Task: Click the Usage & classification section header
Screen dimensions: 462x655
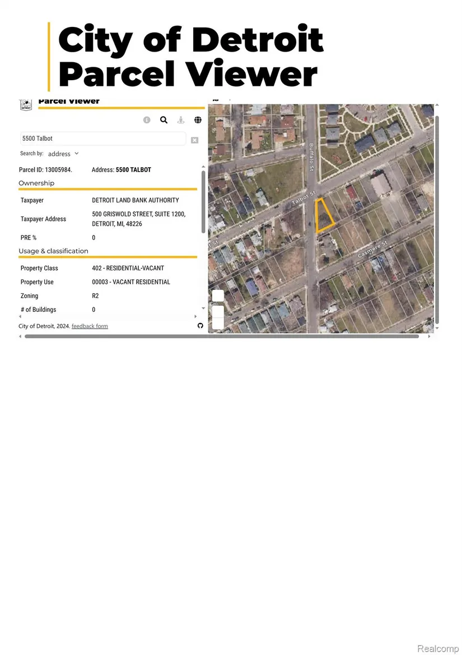Action: (x=53, y=251)
